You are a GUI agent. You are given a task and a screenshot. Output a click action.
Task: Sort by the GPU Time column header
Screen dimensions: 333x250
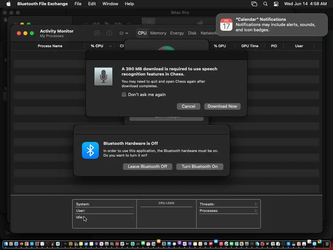pos(250,46)
